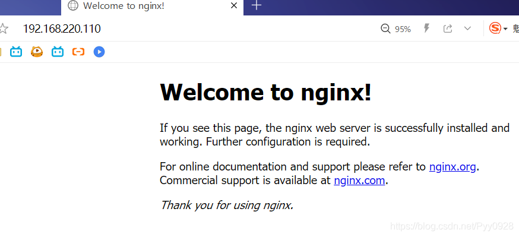Open the second blue TV bookmark icon

pos(58,52)
